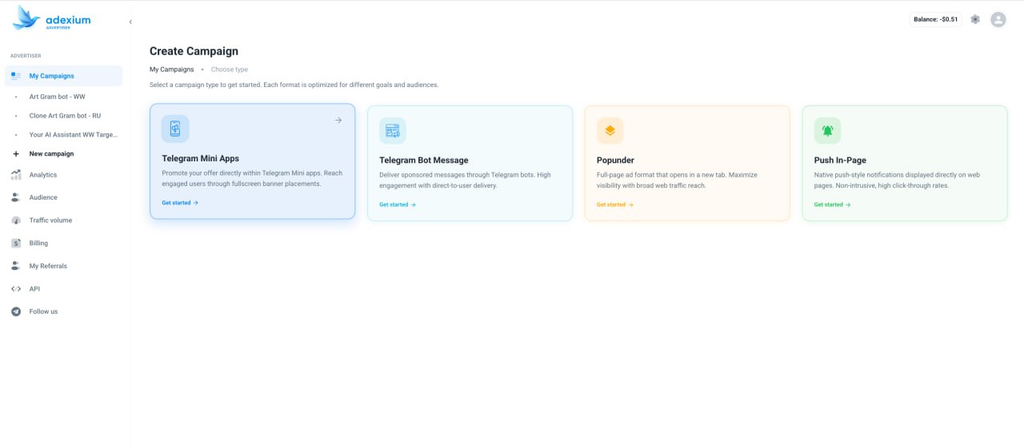
Task: Click the adexium logo
Action: pos(53,18)
